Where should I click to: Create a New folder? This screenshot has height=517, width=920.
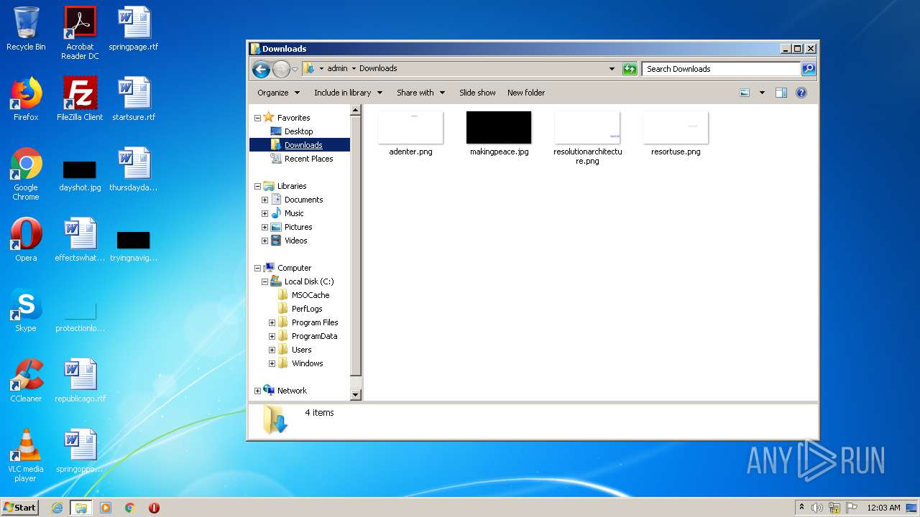click(x=526, y=93)
